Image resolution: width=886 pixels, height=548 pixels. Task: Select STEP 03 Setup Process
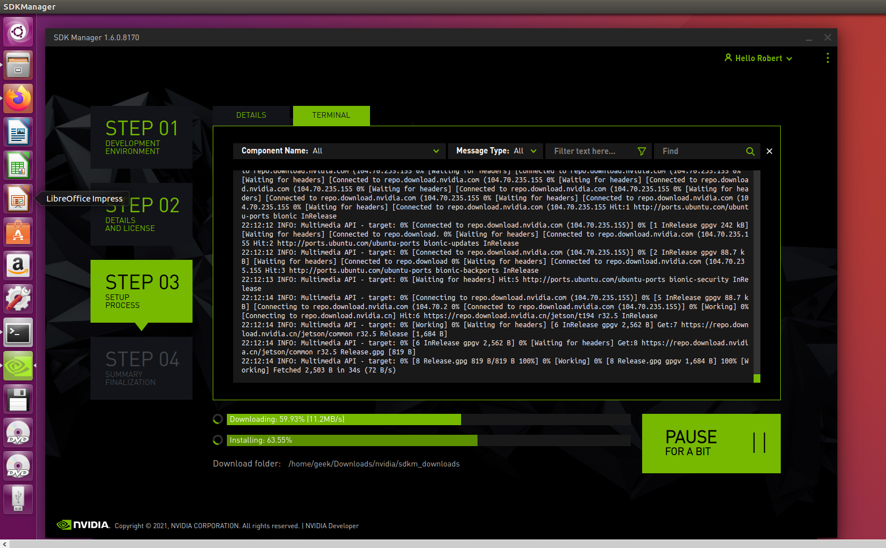tap(141, 291)
